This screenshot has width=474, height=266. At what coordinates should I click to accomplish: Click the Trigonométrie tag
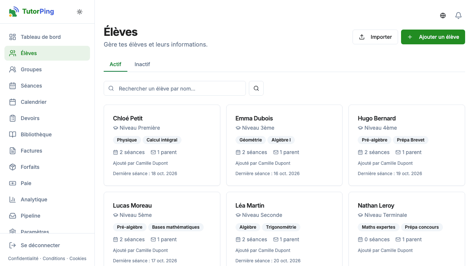[x=281, y=227]
